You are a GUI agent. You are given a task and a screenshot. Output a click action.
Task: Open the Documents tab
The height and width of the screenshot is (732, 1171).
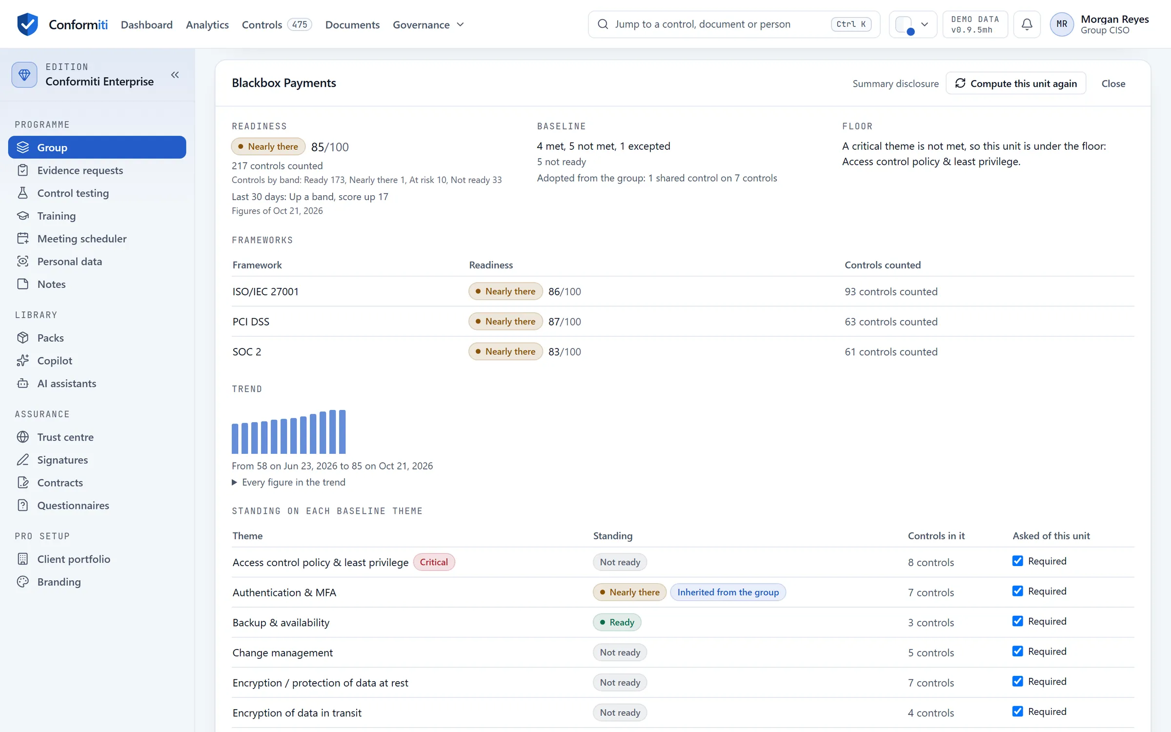(352, 24)
